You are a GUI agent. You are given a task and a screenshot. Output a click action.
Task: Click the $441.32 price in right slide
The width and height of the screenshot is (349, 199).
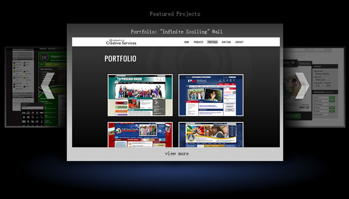click(x=304, y=107)
